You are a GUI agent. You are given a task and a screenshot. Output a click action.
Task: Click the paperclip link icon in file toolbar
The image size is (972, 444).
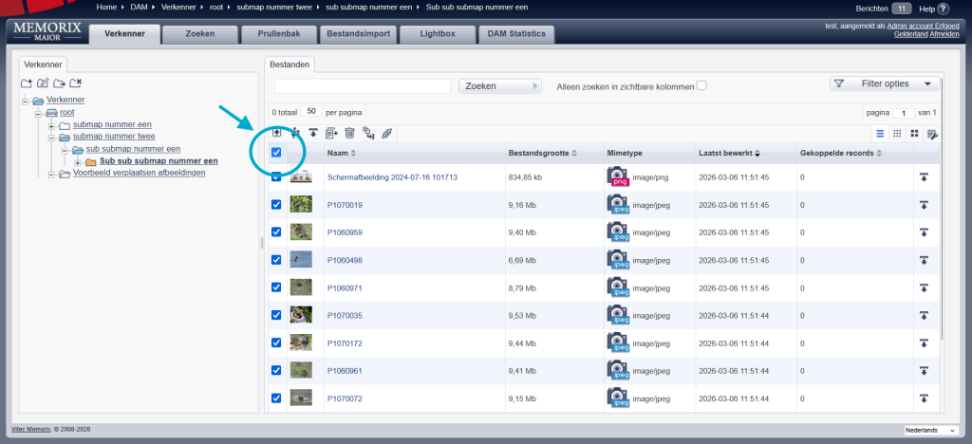point(387,134)
